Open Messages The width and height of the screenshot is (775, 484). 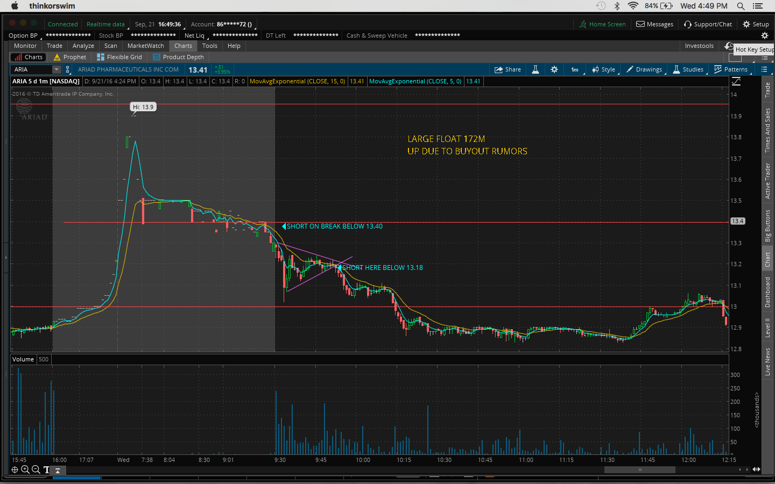[654, 24]
